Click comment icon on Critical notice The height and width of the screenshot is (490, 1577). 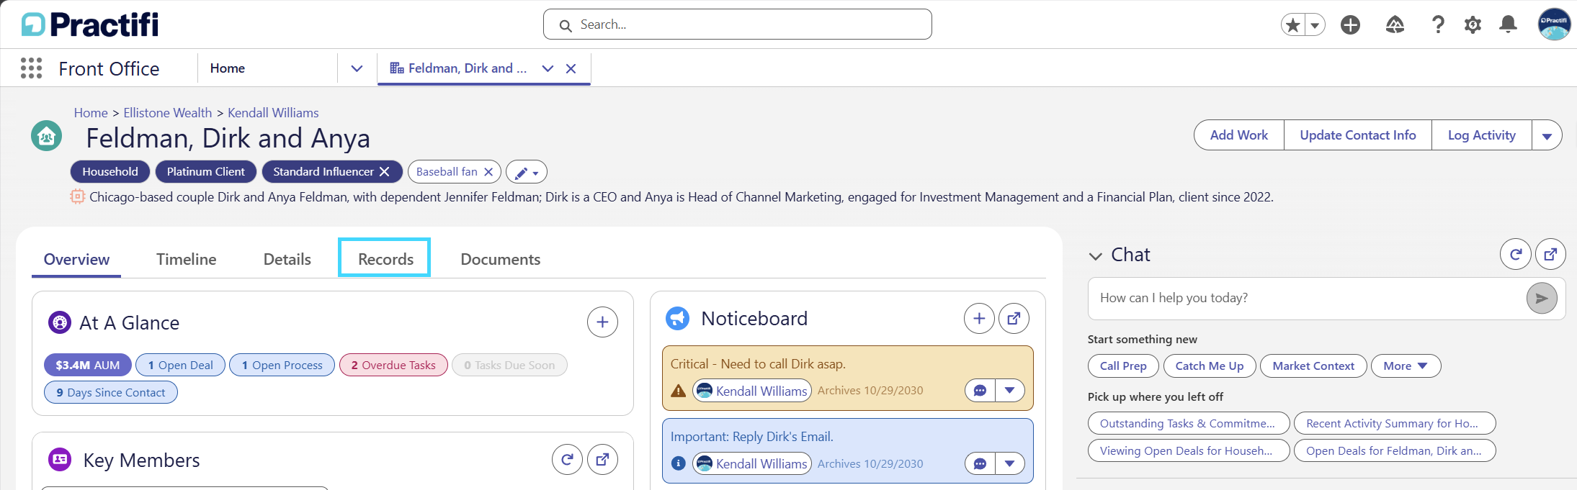click(980, 391)
